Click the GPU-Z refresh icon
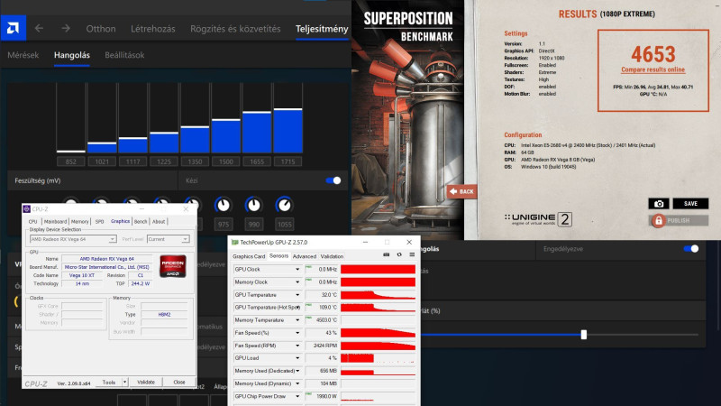 coord(399,254)
